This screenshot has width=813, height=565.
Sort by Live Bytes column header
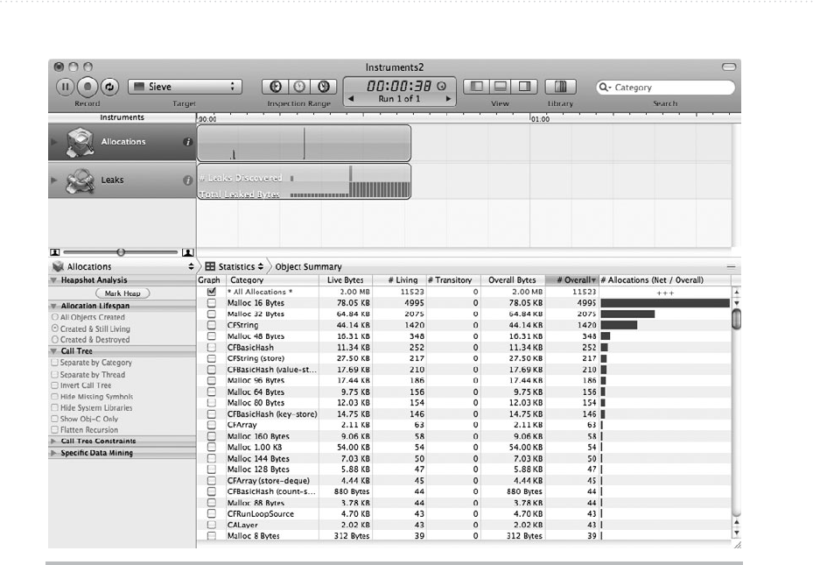(346, 280)
